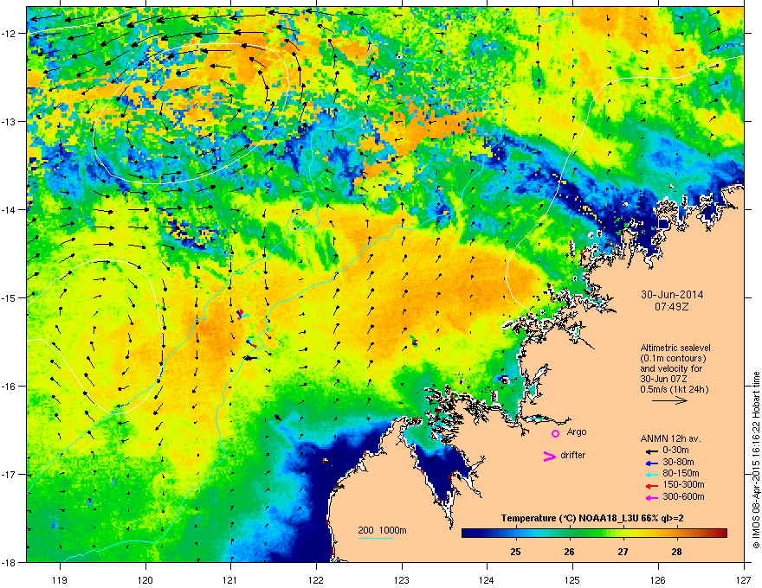
Task: Click longitude axis label 127
Action: click(744, 579)
